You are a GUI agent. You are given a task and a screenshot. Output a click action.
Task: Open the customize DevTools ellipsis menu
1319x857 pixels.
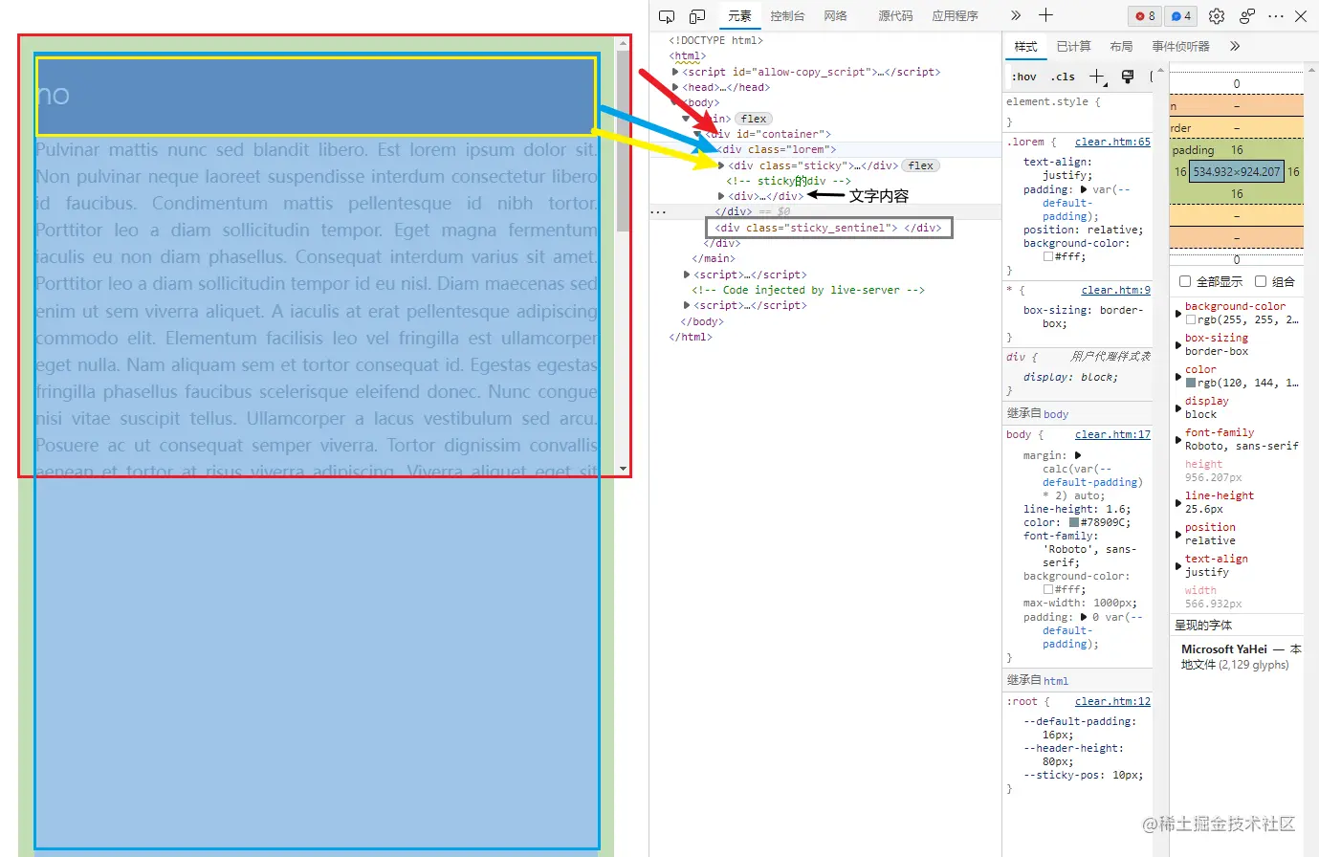tap(1276, 16)
